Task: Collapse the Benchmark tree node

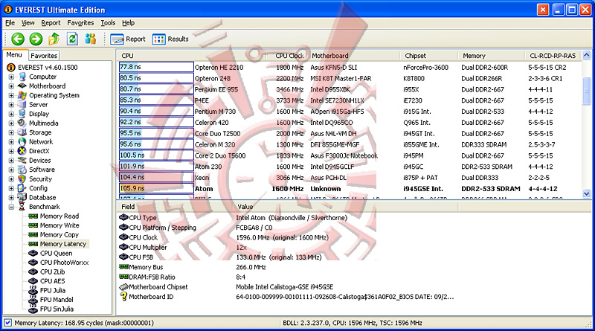Action: coord(11,207)
